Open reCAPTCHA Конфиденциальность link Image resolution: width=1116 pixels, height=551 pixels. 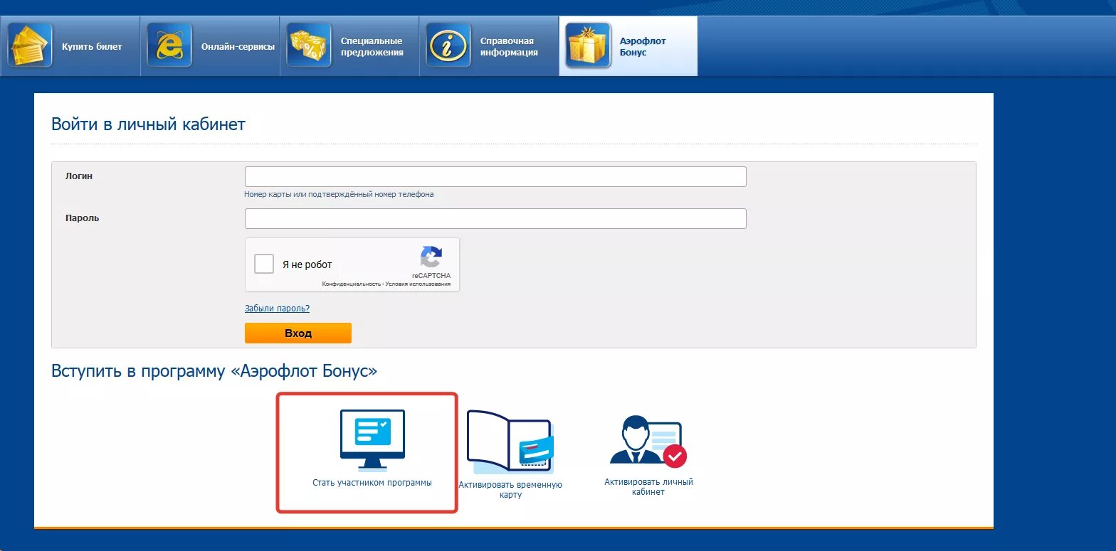pyautogui.click(x=352, y=284)
